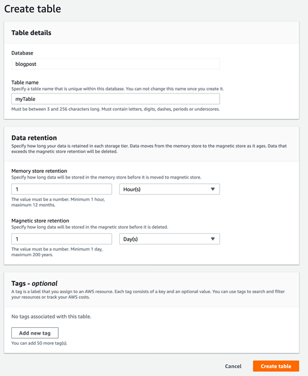This screenshot has height=376, width=308.
Task: Open the Day(s) magnetic retention unit dropdown
Action: coord(169,239)
